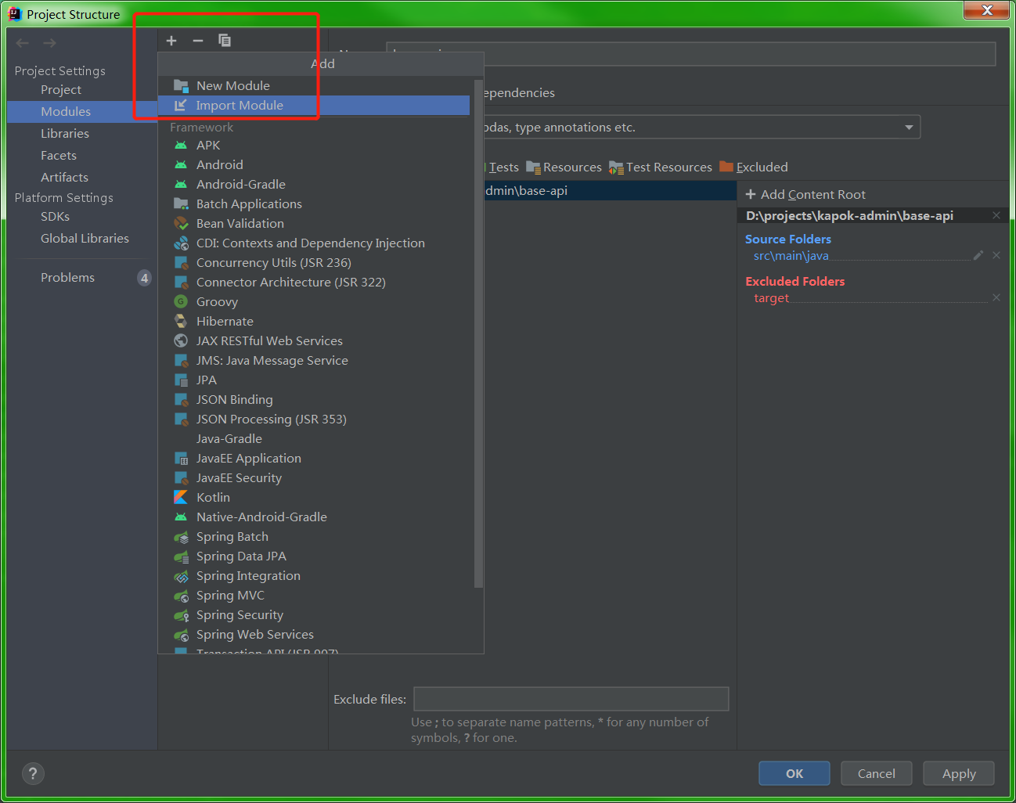Select JSON Binding framework
Viewport: 1016px width, 803px height.
315,400
